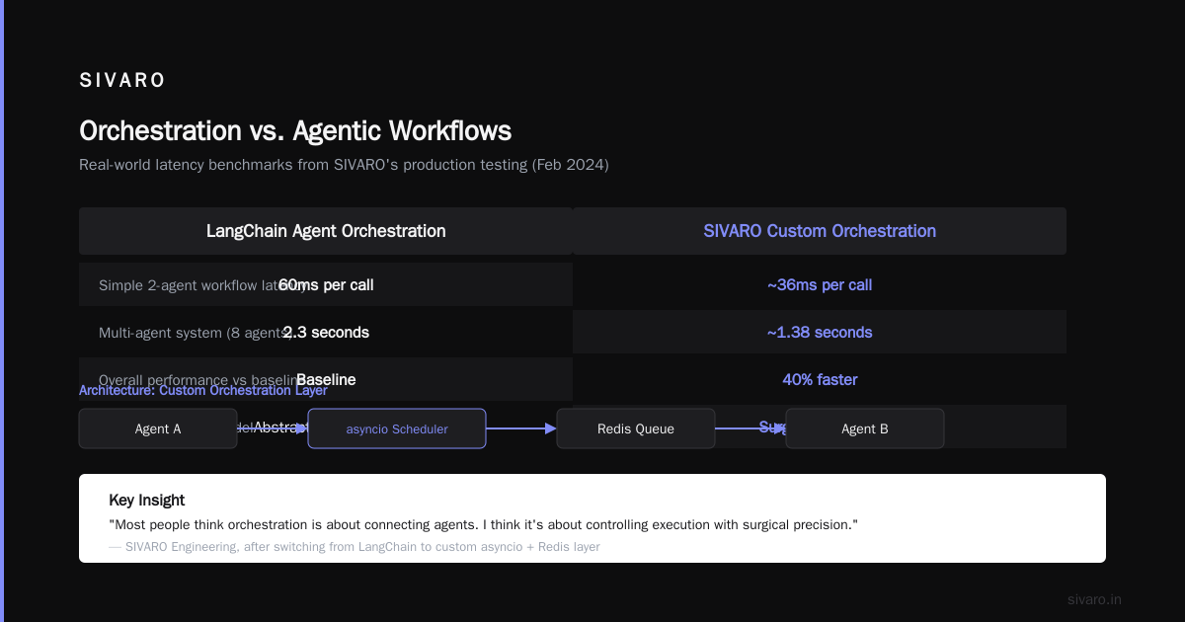The height and width of the screenshot is (622, 1185).
Task: Select the ~1.38 seconds cell
Action: coord(820,333)
